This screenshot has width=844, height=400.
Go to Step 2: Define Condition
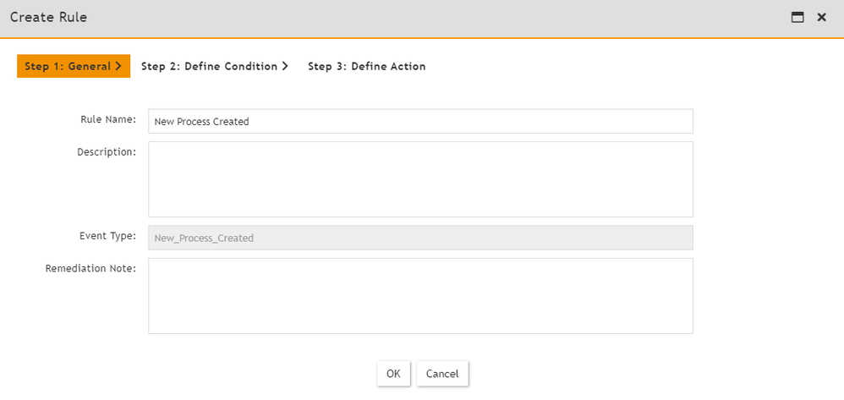pyautogui.click(x=210, y=66)
